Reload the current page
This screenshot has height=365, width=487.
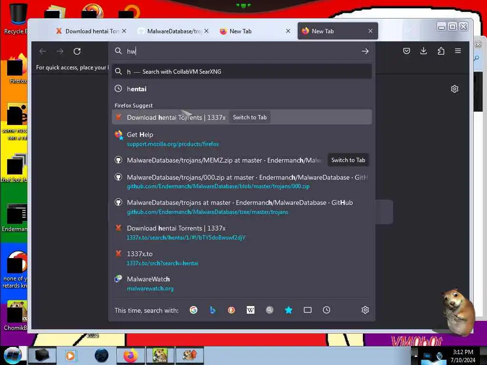pyautogui.click(x=77, y=51)
